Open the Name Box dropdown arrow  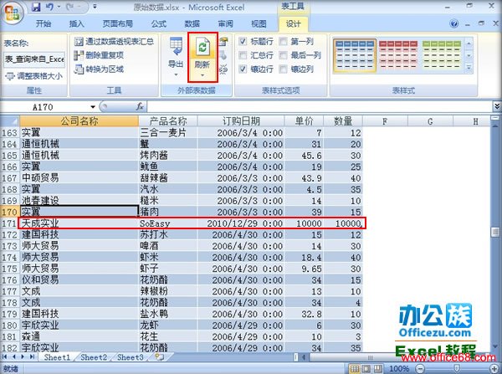pos(93,107)
